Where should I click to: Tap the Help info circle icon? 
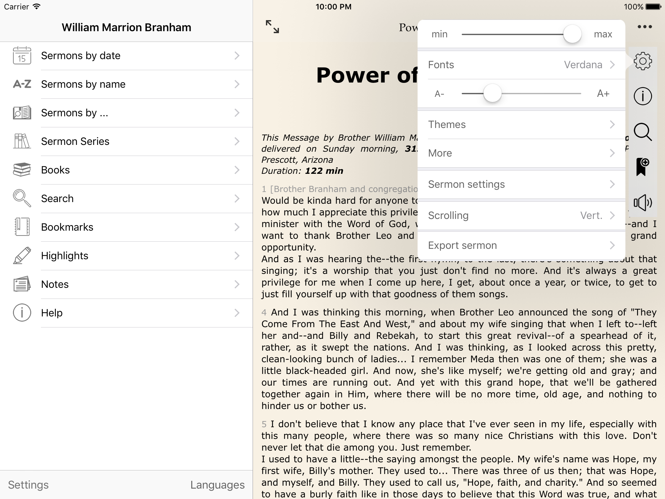(22, 313)
